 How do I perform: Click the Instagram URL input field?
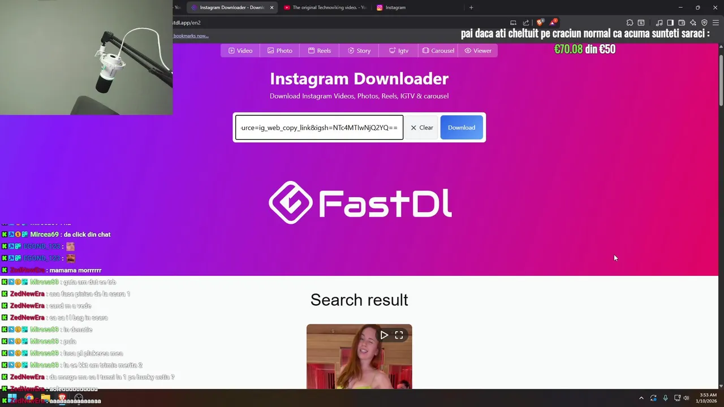point(319,128)
